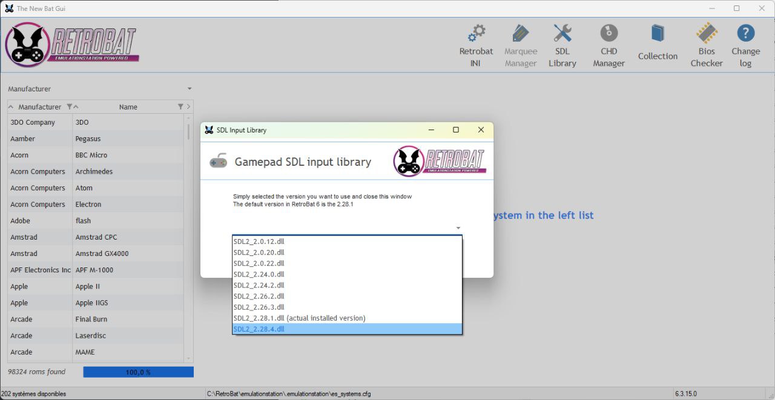The image size is (775, 400).
Task: Select the Electron system row
Action: click(x=96, y=204)
